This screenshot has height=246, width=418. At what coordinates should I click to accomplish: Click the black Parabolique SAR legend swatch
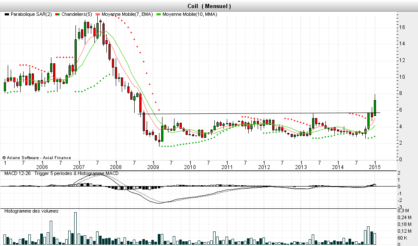pos(6,15)
